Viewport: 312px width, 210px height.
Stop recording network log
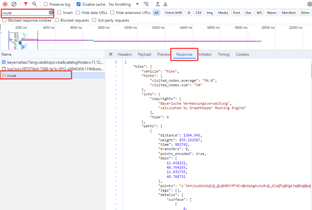coord(5,4)
